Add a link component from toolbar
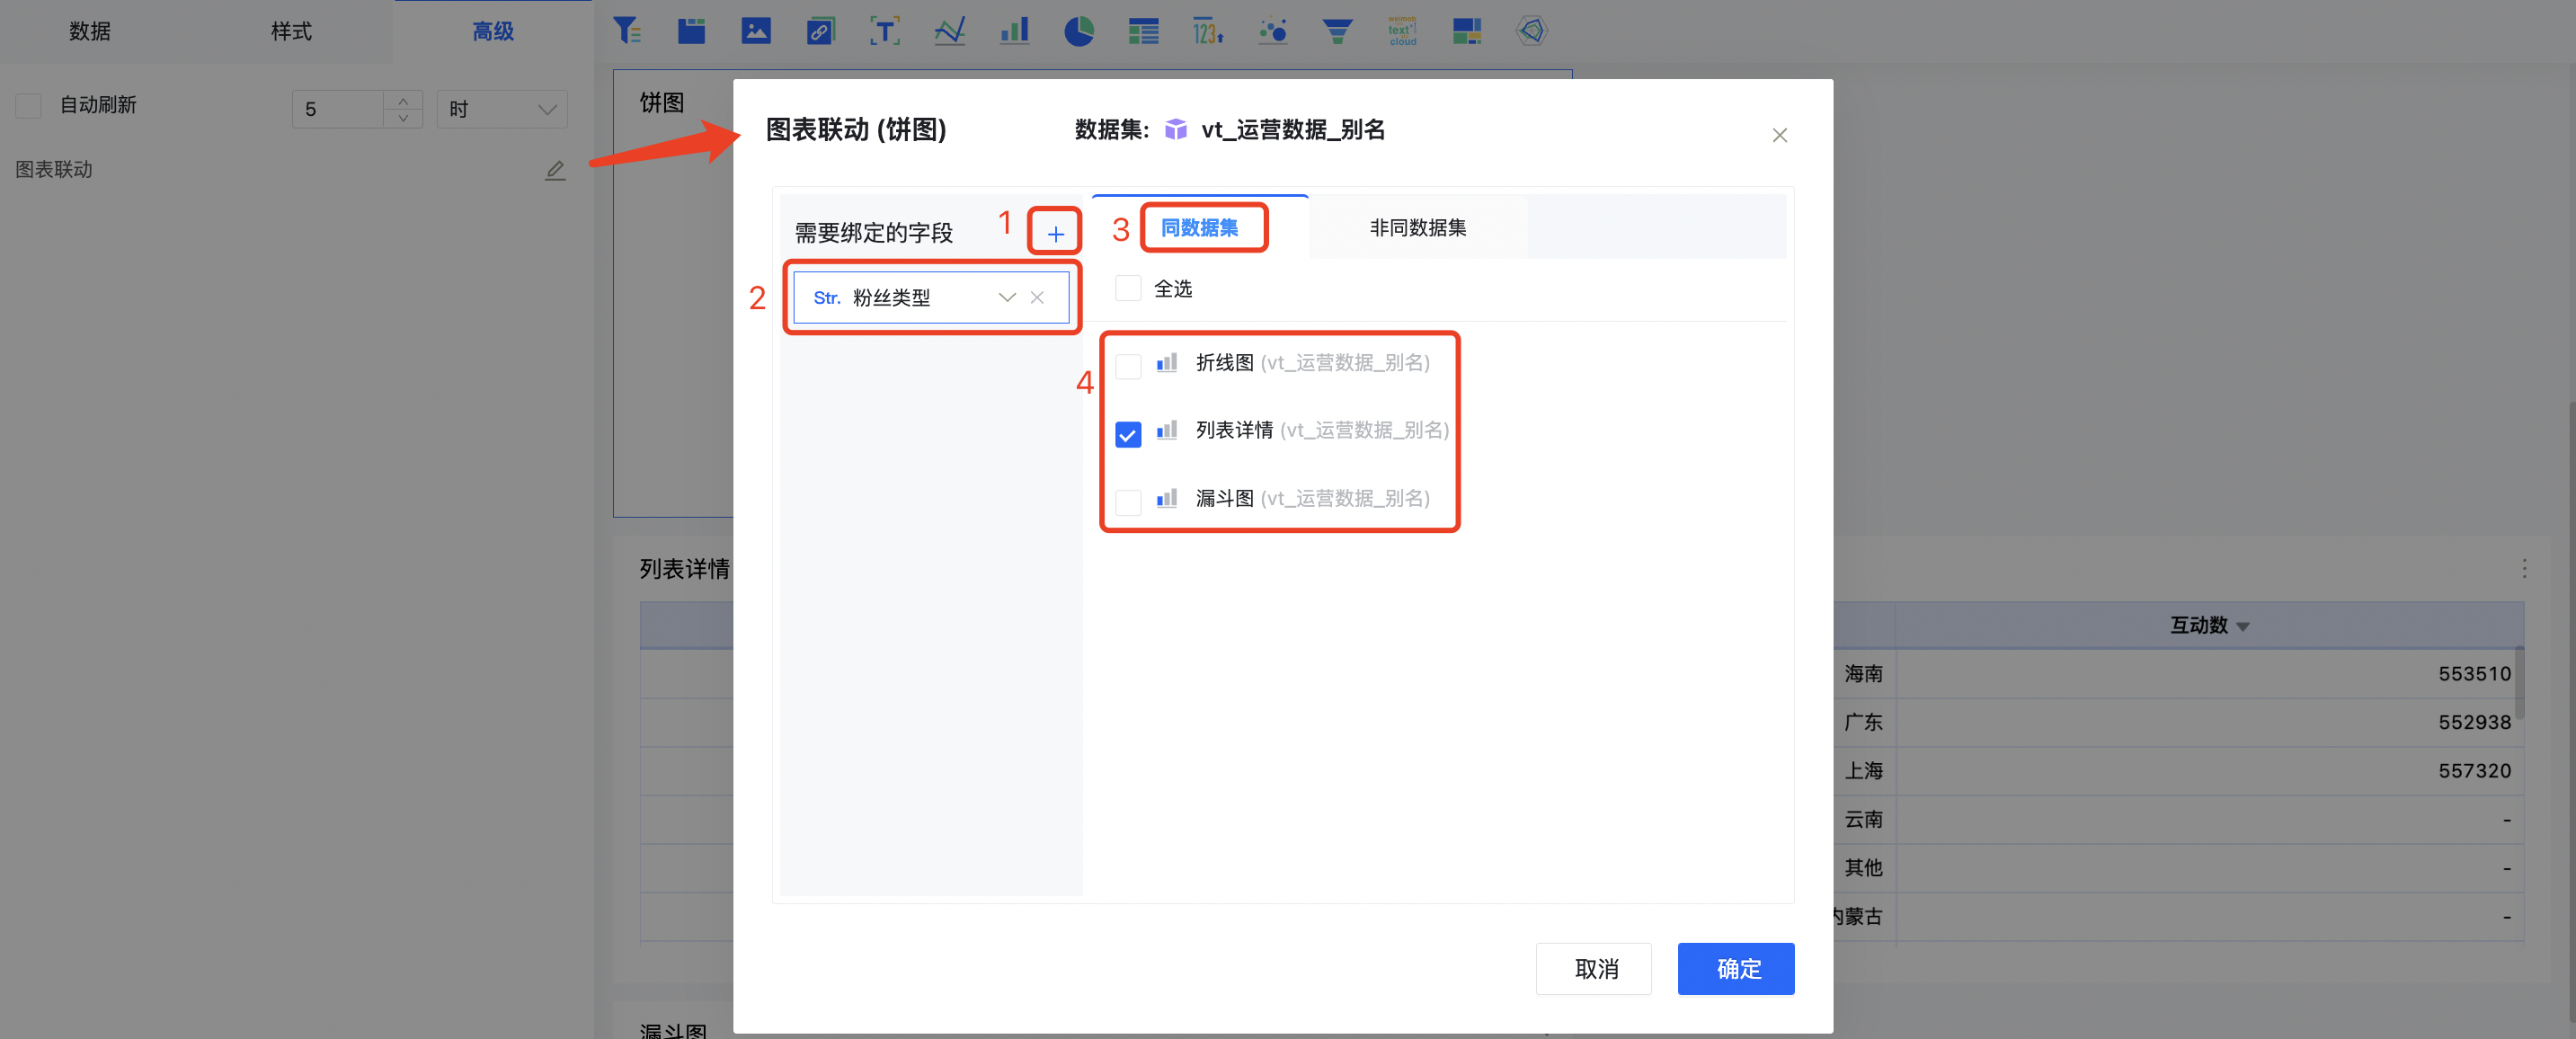Image resolution: width=2576 pixels, height=1039 pixels. pyautogui.click(x=820, y=31)
